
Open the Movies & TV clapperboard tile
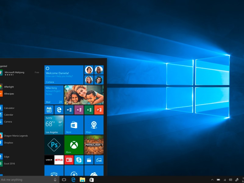(89, 160)
